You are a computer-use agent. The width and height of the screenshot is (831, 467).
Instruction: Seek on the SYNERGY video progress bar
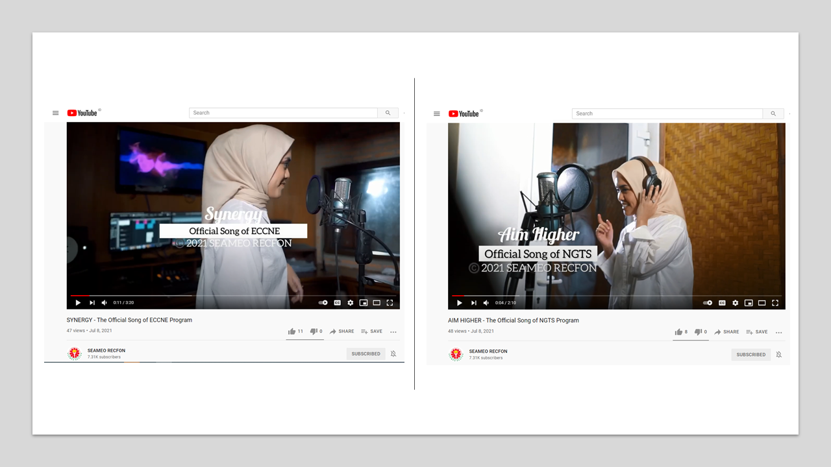click(234, 296)
